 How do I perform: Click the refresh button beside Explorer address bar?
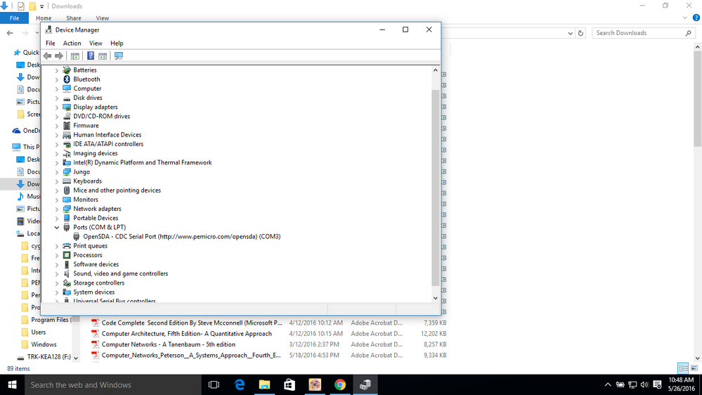(580, 33)
